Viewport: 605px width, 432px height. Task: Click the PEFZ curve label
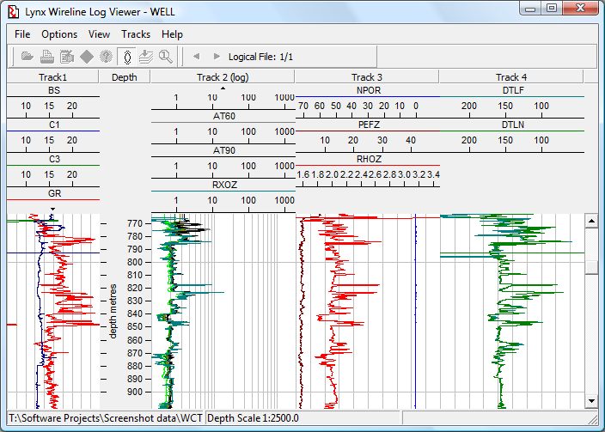(x=369, y=125)
